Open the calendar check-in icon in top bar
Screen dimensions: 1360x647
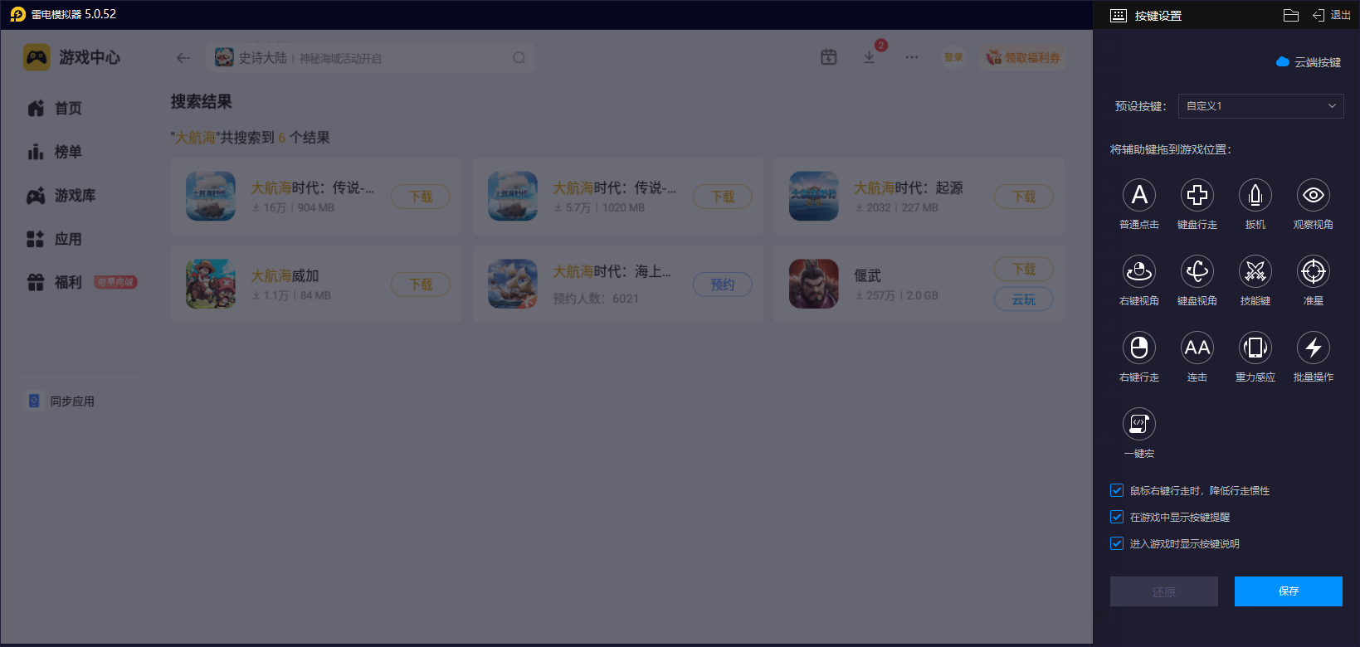point(829,57)
